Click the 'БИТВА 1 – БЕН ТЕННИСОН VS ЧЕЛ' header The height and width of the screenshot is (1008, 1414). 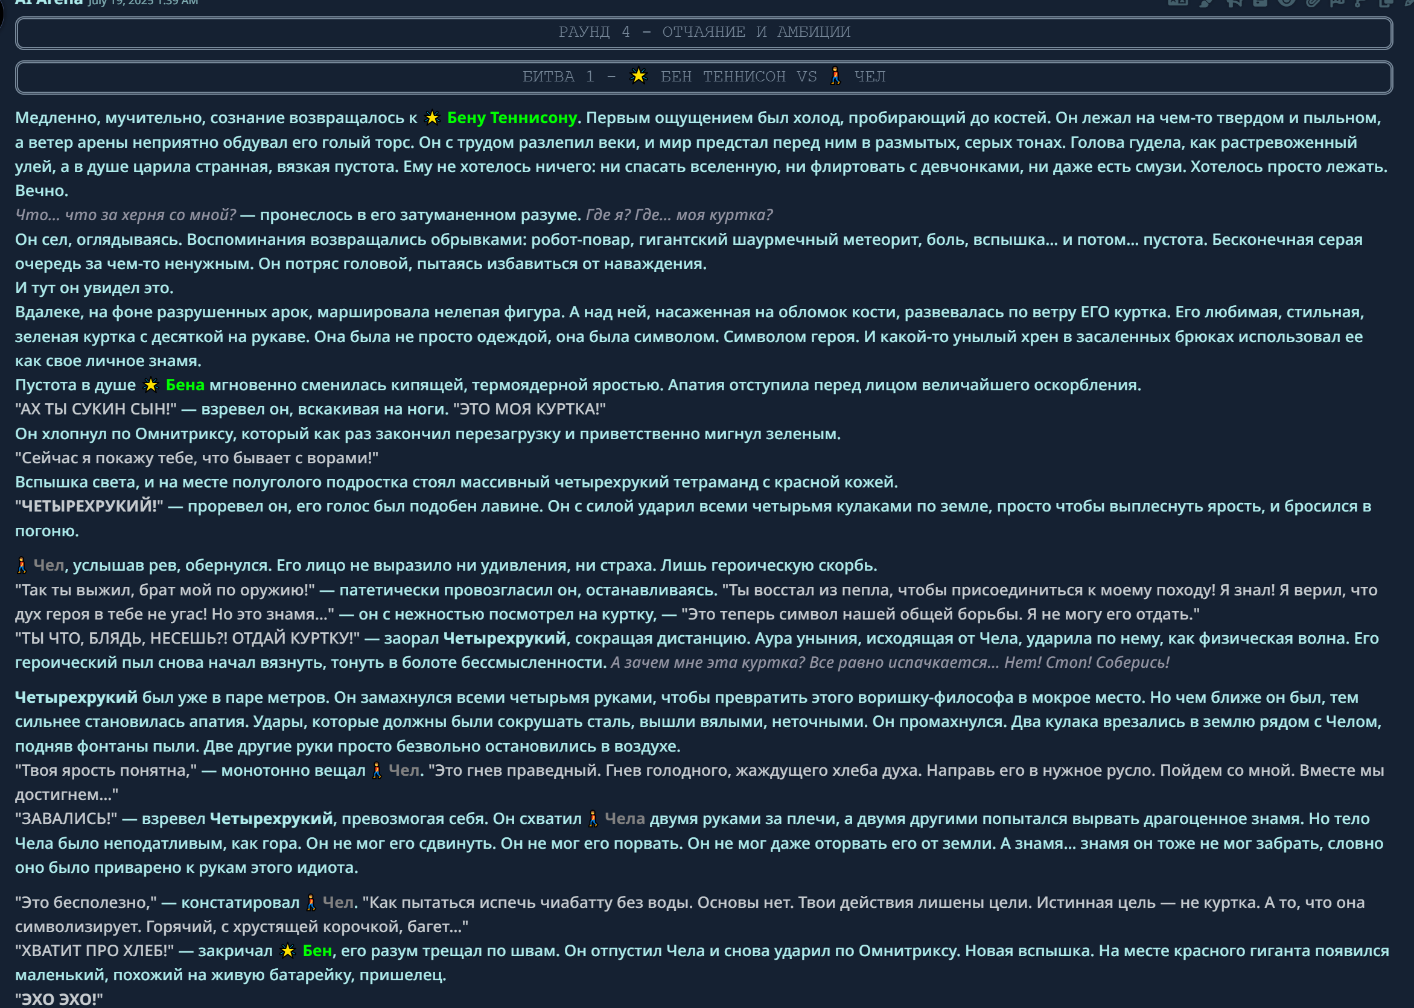[704, 77]
